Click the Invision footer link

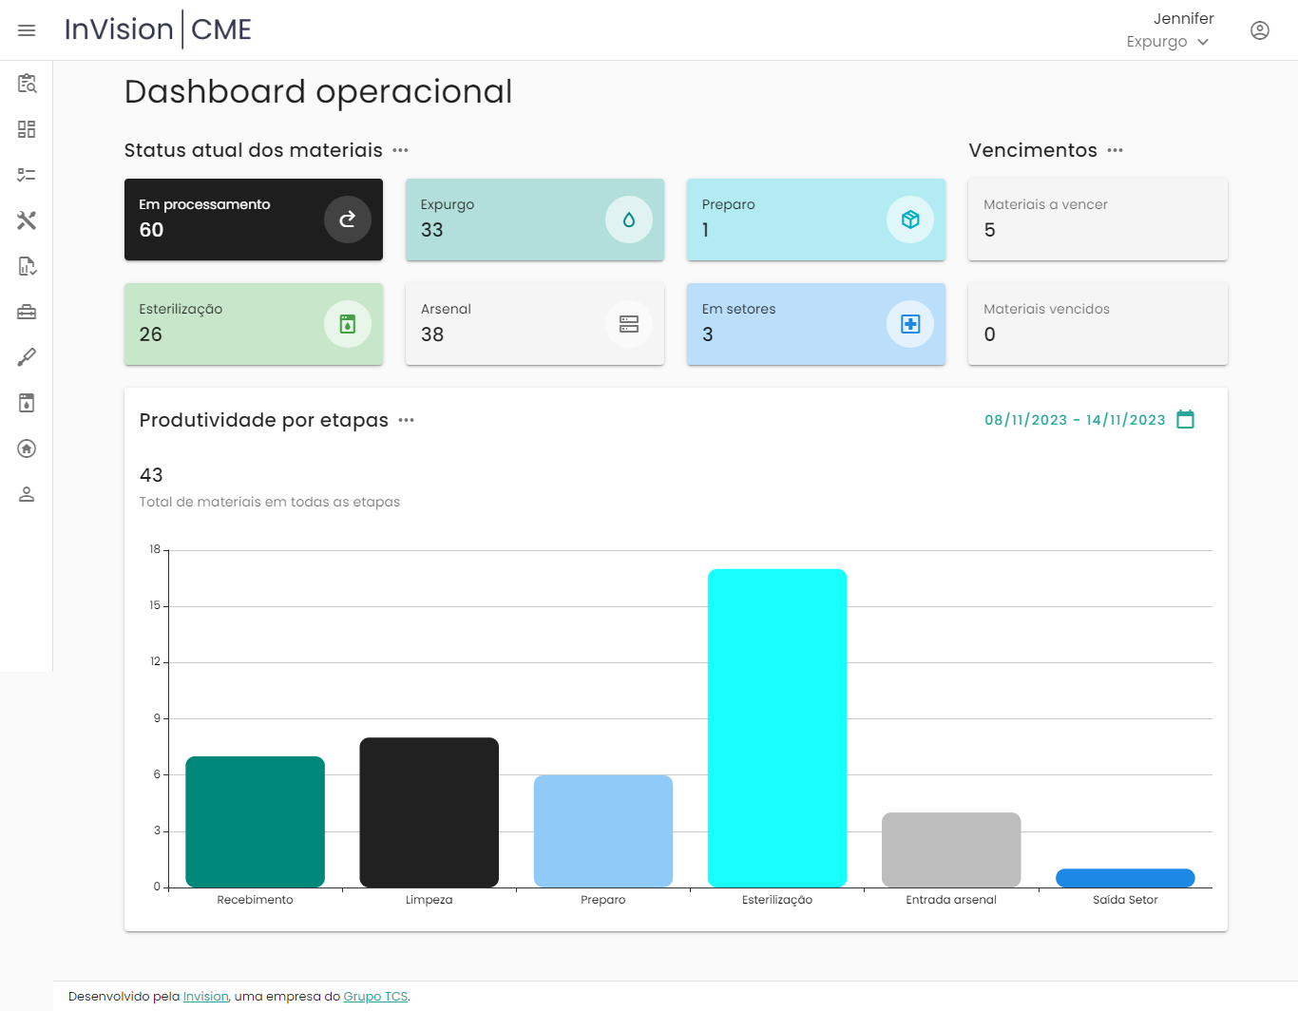tap(205, 997)
